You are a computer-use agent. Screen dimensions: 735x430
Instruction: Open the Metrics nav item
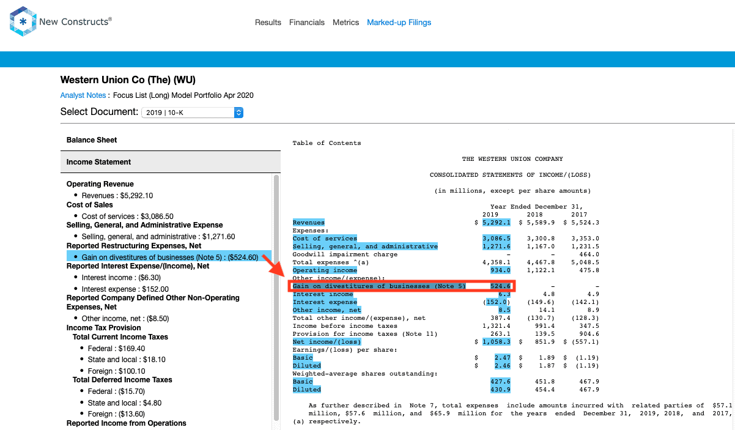point(346,23)
